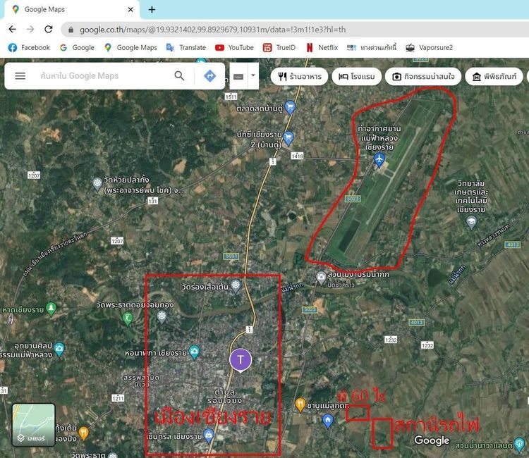
Task: Open the TrueID bookmark
Action: (x=279, y=47)
